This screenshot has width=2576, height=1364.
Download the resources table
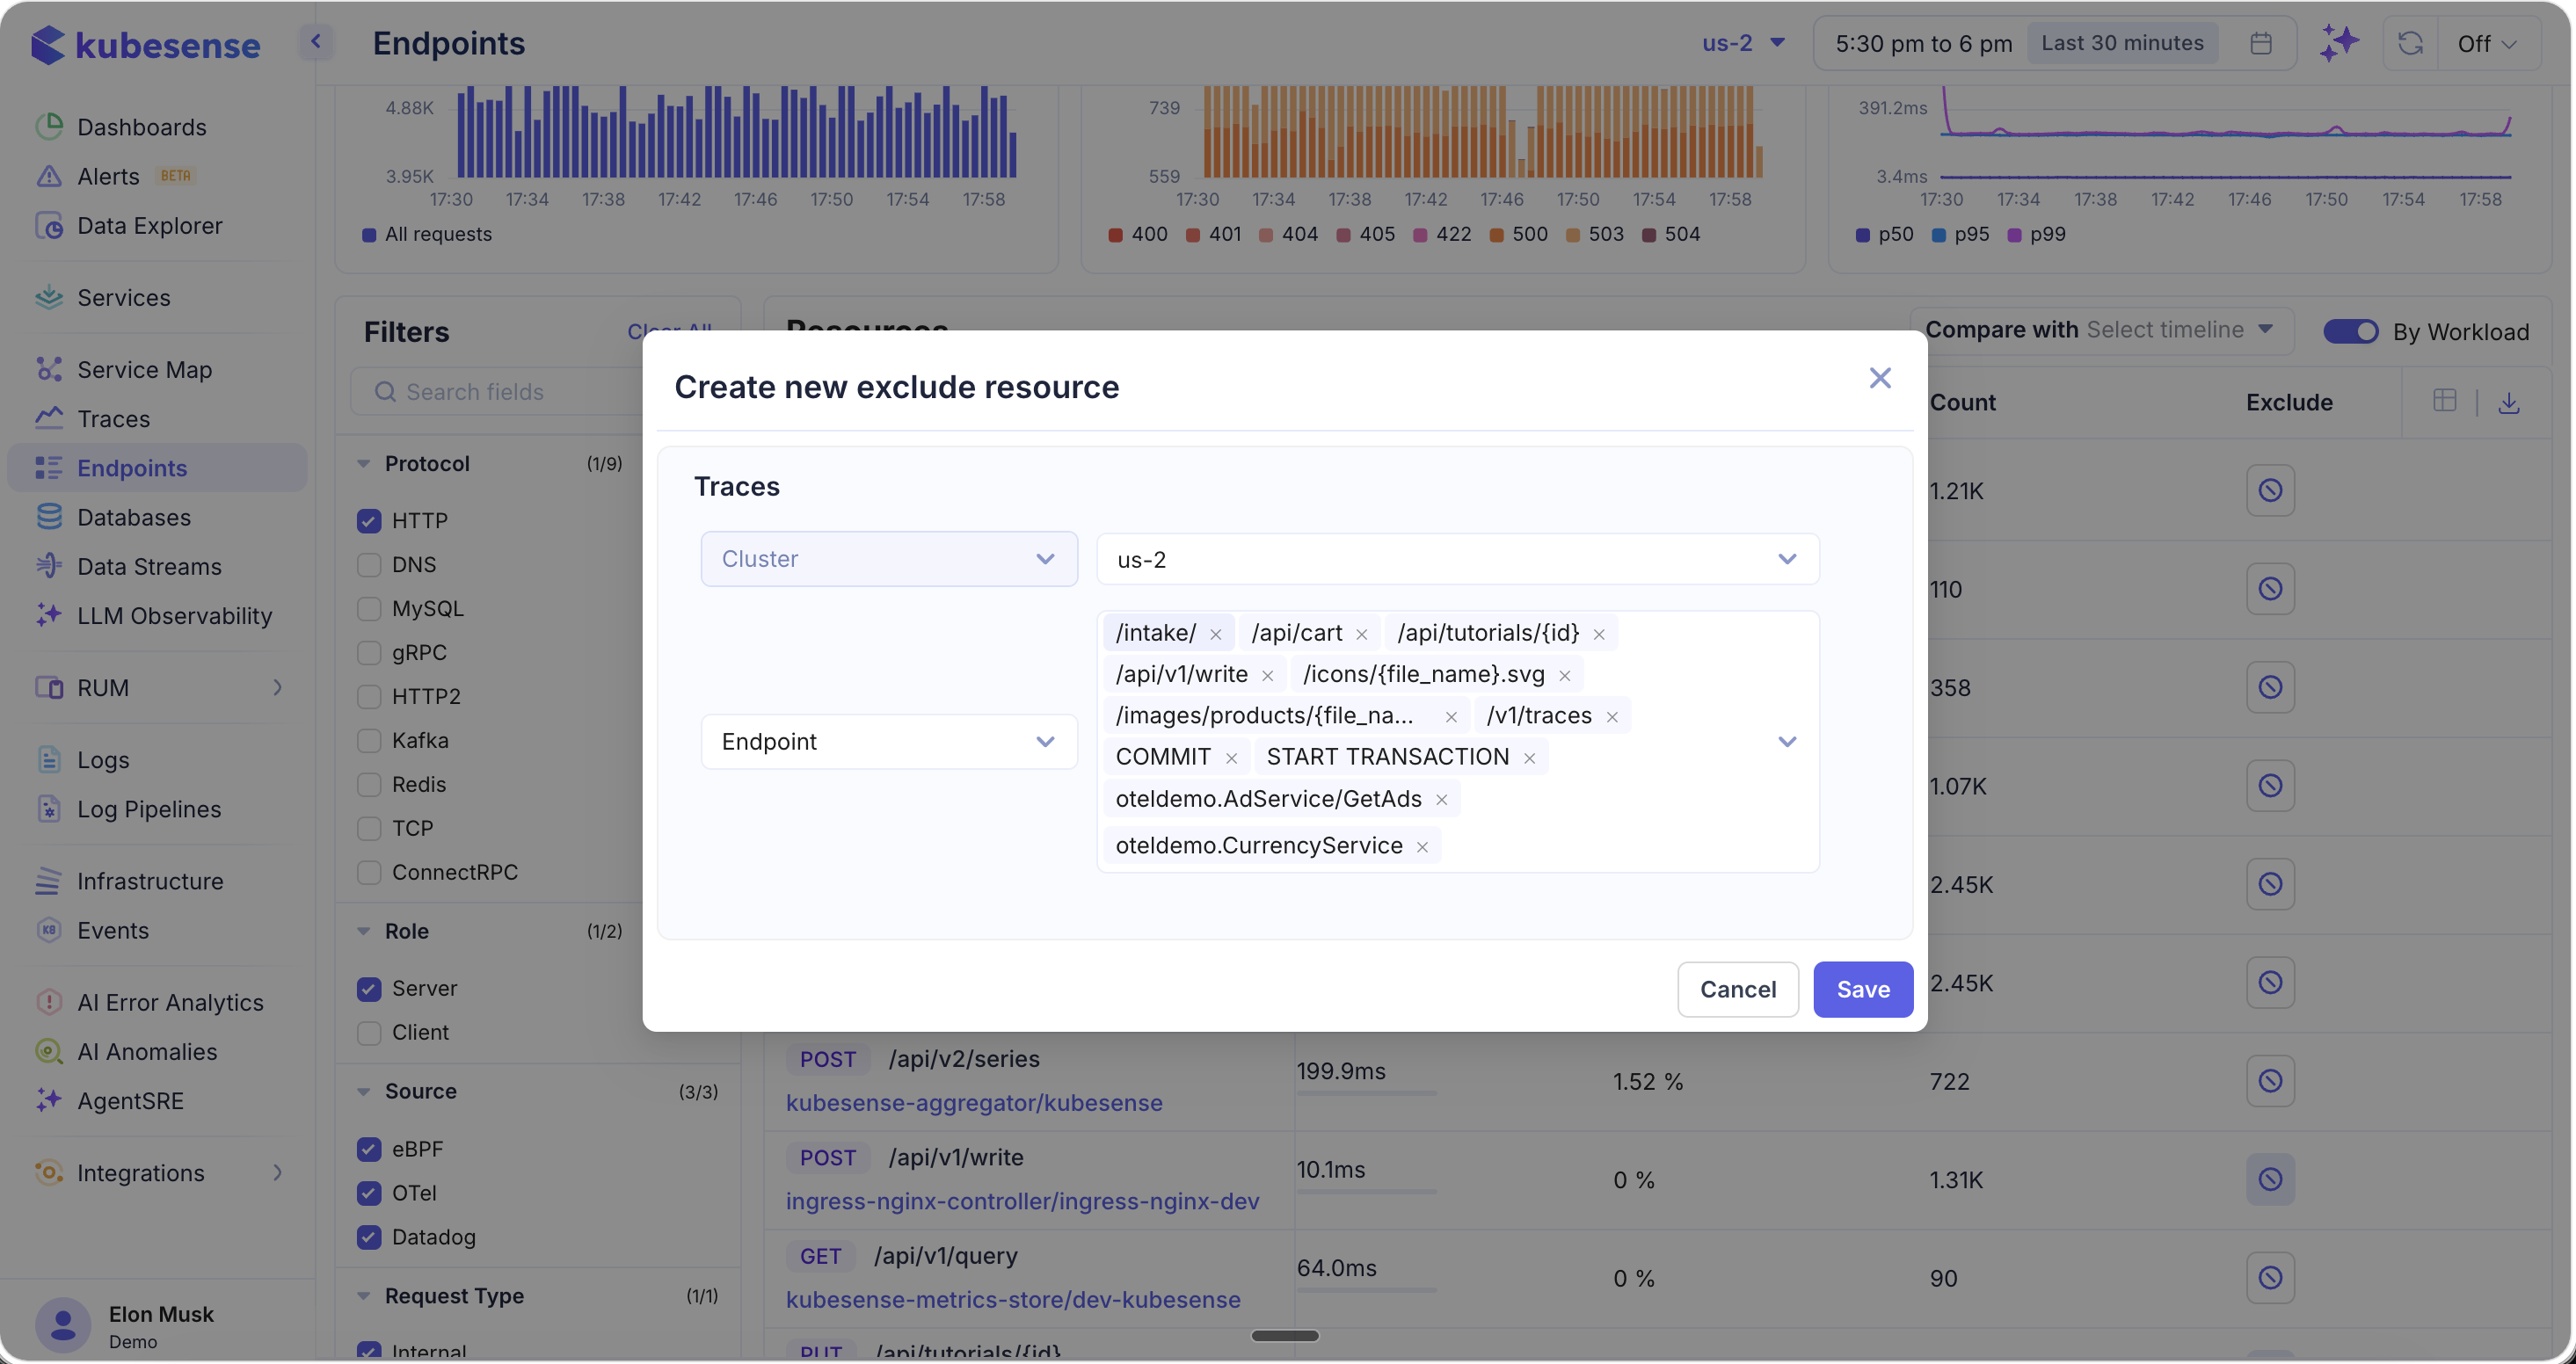[x=2508, y=402]
